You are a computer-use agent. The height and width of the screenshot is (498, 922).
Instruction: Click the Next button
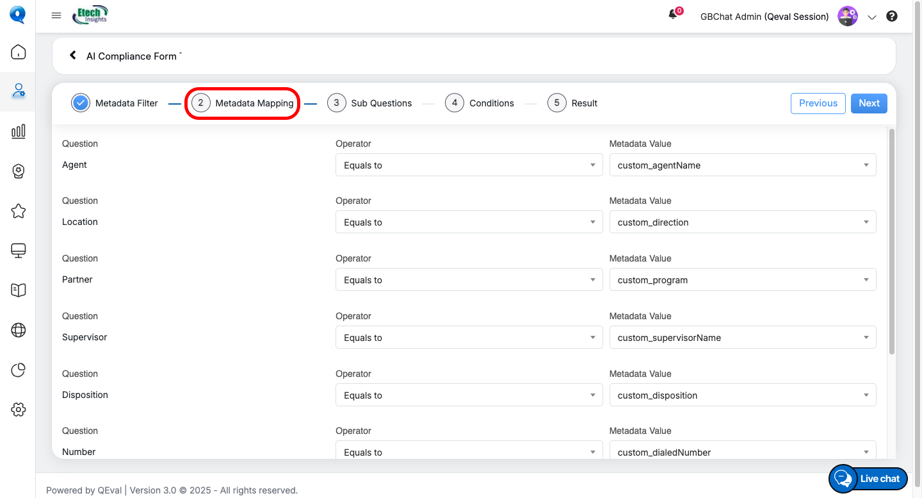tap(869, 103)
